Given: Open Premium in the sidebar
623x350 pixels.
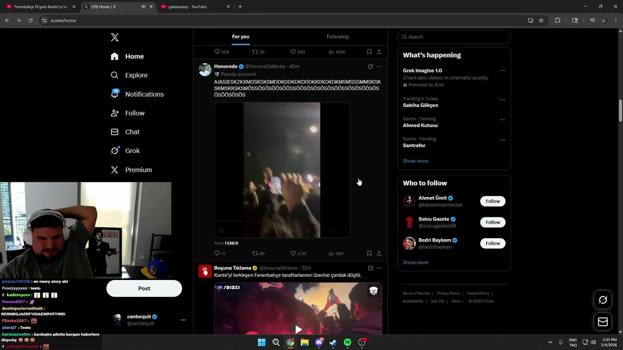Looking at the screenshot, I should 131,170.
